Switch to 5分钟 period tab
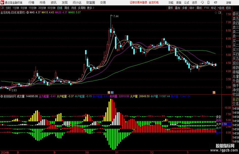 [24, 8]
